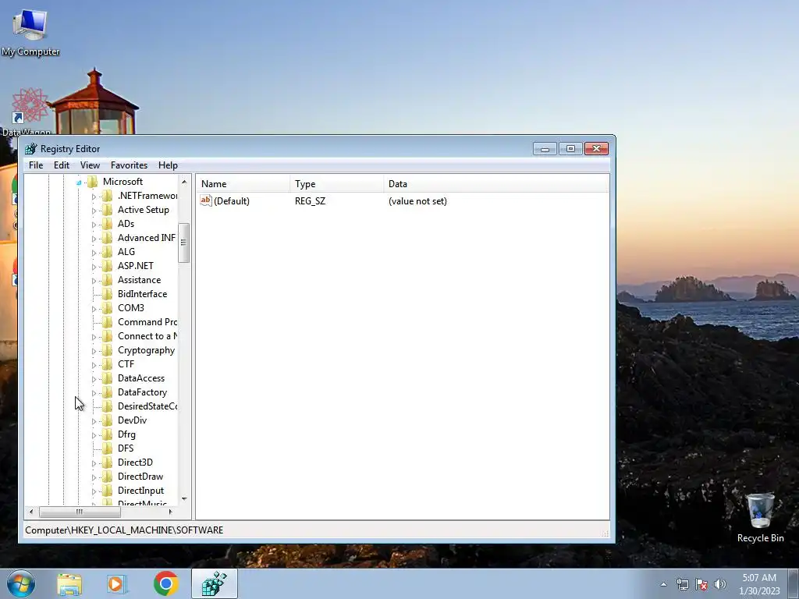Expand the Advanced INF key arrow
The image size is (799, 599).
(x=94, y=239)
